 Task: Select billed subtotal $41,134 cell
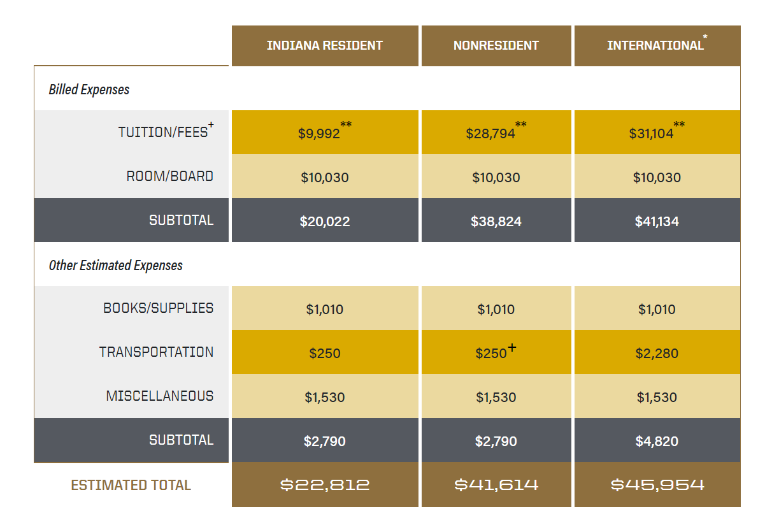(x=657, y=220)
